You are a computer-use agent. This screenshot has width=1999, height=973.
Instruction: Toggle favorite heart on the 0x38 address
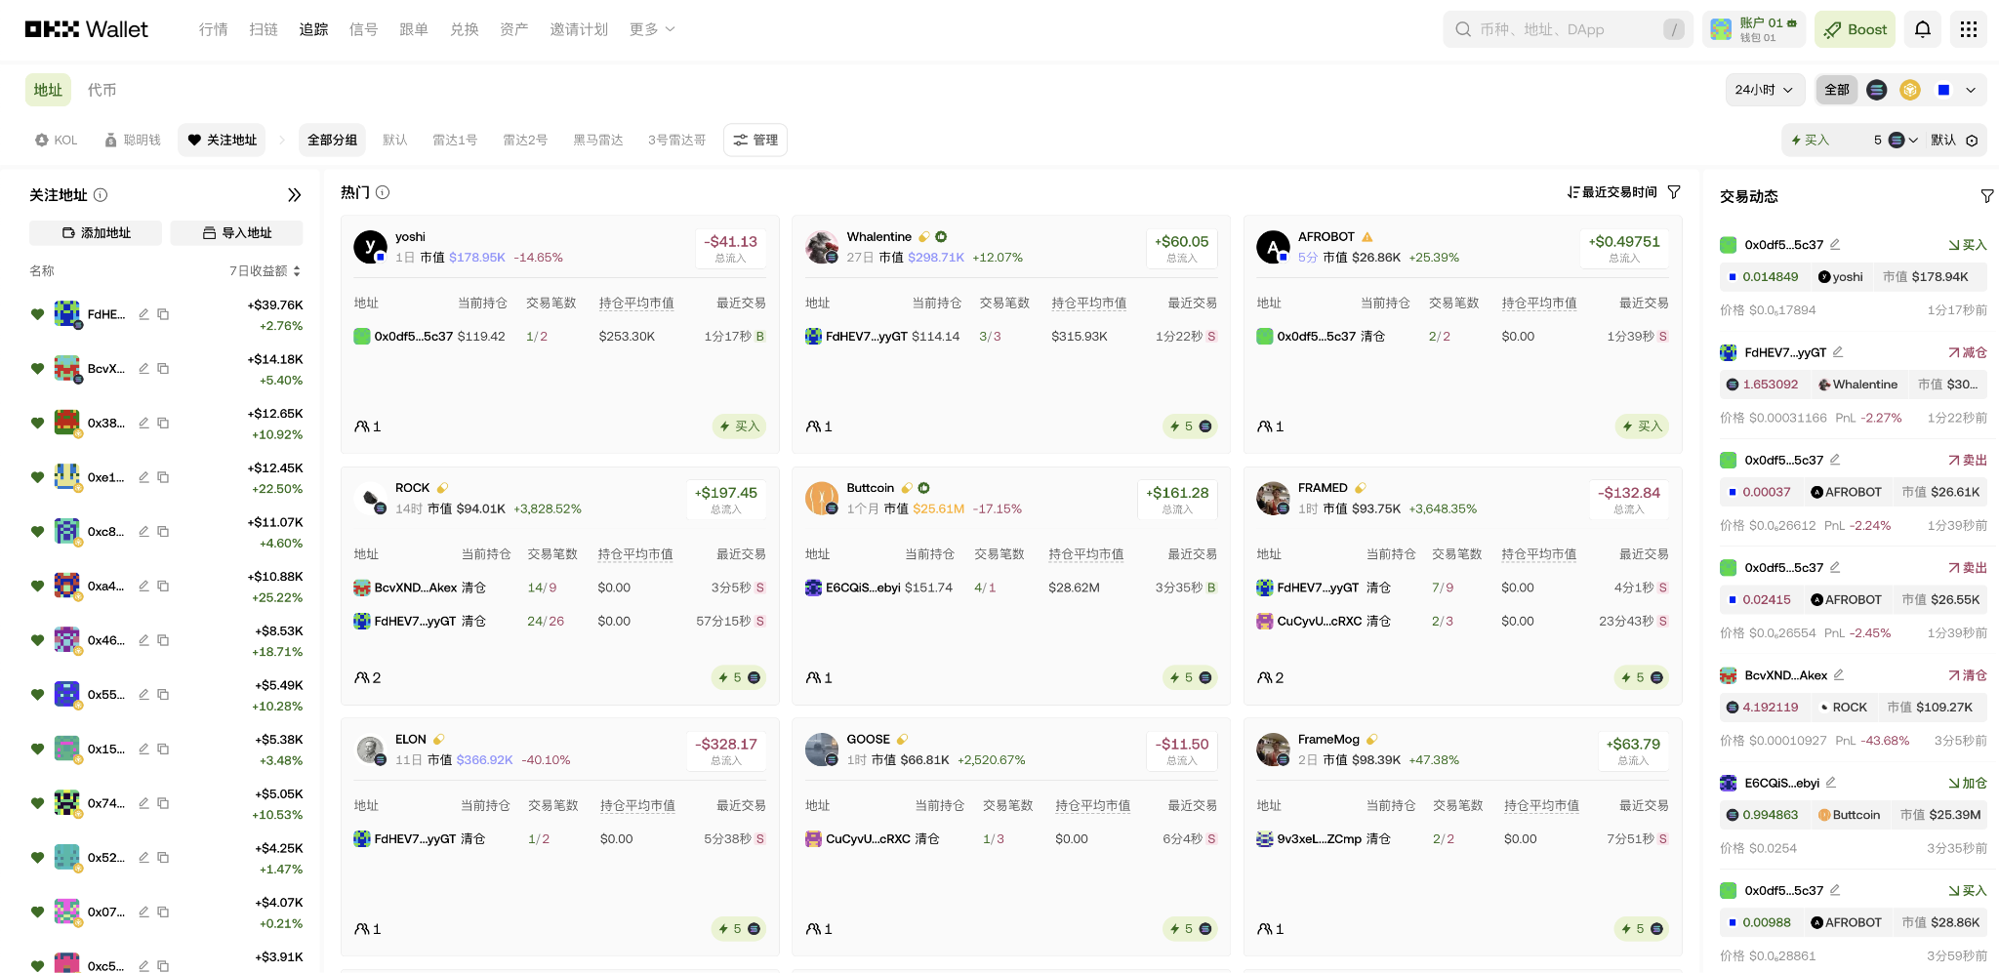[37, 422]
